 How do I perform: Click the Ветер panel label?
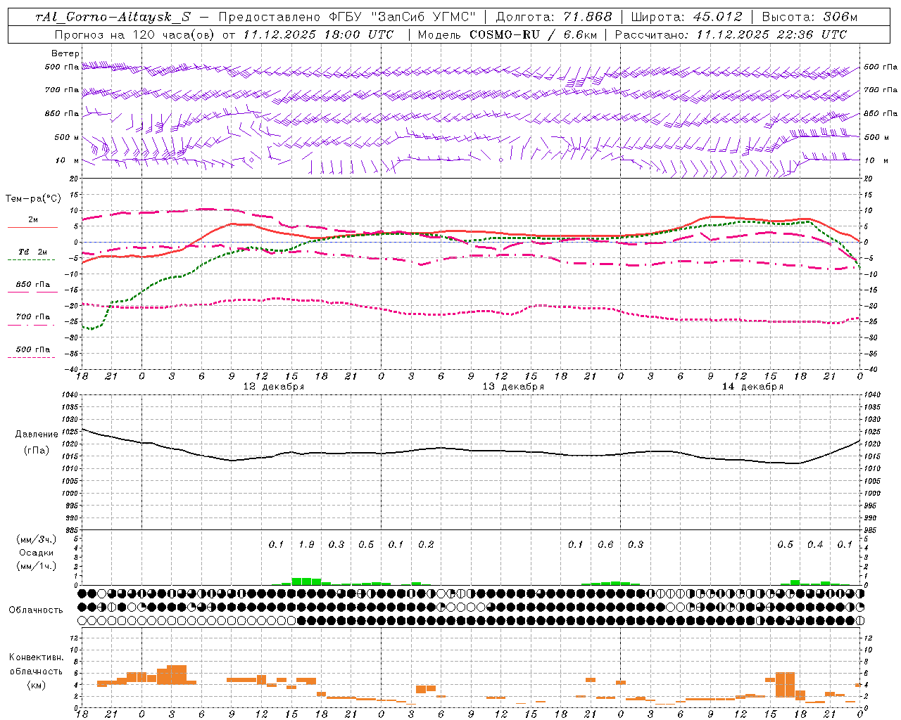point(65,53)
